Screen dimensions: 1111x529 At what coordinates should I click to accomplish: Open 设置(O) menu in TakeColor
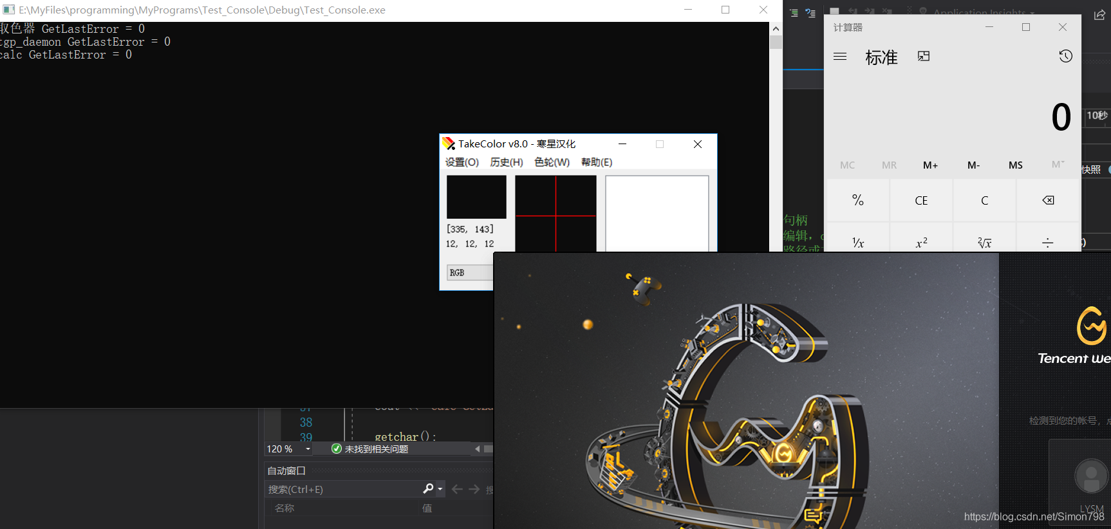click(462, 162)
